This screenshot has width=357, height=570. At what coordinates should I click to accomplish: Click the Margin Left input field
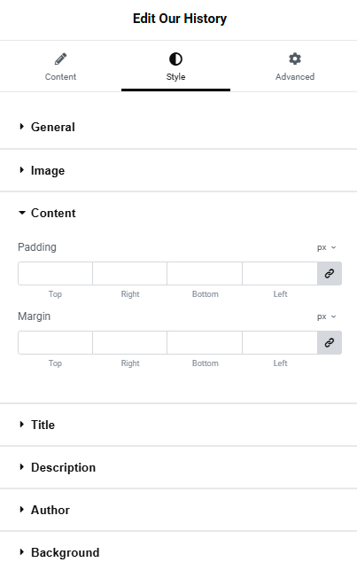point(280,342)
